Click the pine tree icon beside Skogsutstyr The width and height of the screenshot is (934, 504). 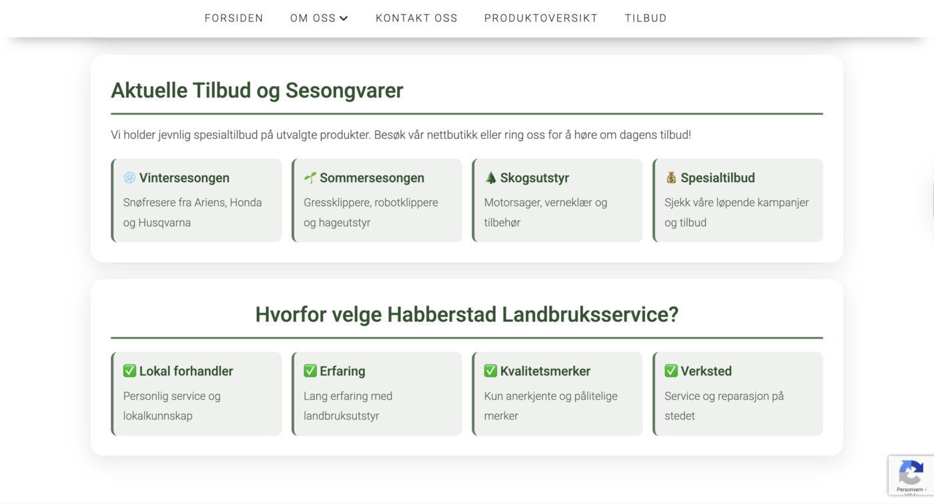(490, 178)
